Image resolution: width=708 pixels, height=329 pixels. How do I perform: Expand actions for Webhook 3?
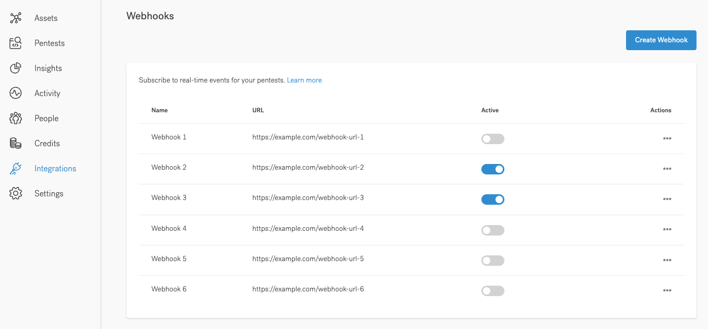click(x=667, y=199)
